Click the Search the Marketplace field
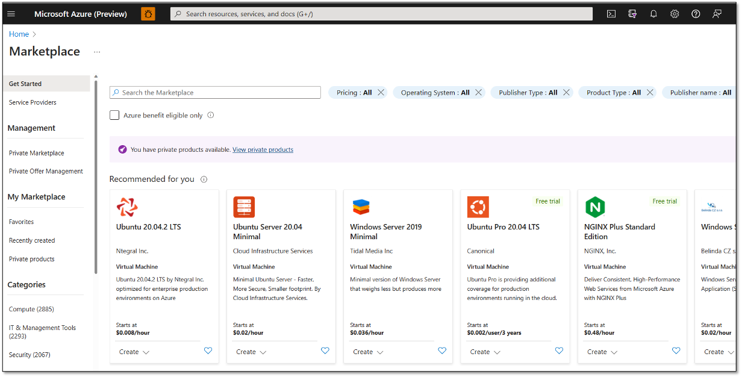The height and width of the screenshot is (377, 742). pyautogui.click(x=215, y=92)
